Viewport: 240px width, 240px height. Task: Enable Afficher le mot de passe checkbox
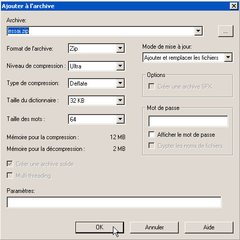[151, 135]
